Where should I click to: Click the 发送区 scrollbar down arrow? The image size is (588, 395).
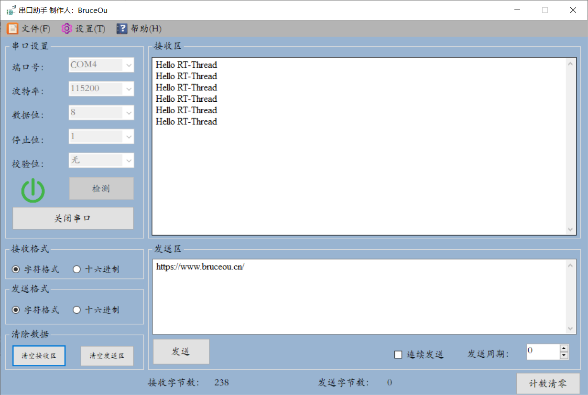pos(571,329)
